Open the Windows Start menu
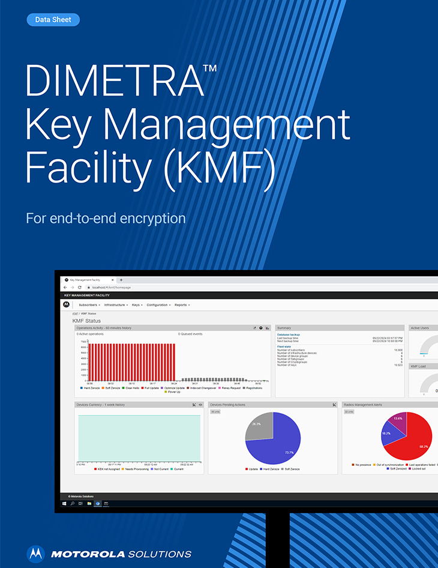The image size is (438, 568). click(x=64, y=504)
